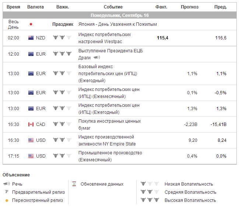Image resolution: width=239 pixels, height=207 pixels.
Task: Click the Прогноз column header
Action: pos(190,7)
